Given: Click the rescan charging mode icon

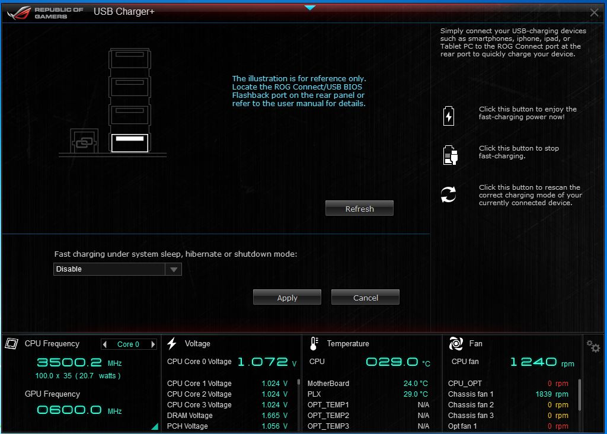Looking at the screenshot, I should (x=448, y=194).
